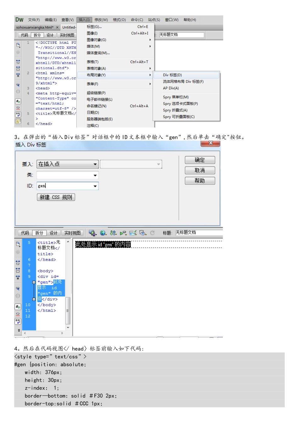Collapse code at the </div> fold marker
This screenshot has width=299, height=423.
[34, 299]
